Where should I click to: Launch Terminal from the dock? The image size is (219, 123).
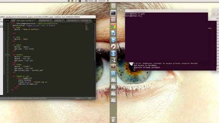(x=113, y=13)
